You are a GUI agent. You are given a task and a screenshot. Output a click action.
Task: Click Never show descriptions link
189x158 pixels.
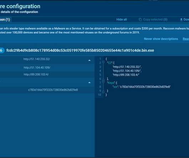click(x=161, y=39)
